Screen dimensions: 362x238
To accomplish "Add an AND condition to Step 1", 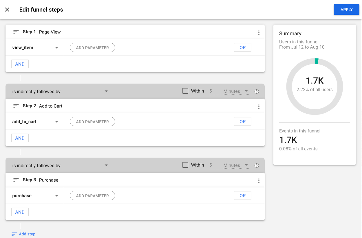I will [20, 64].
